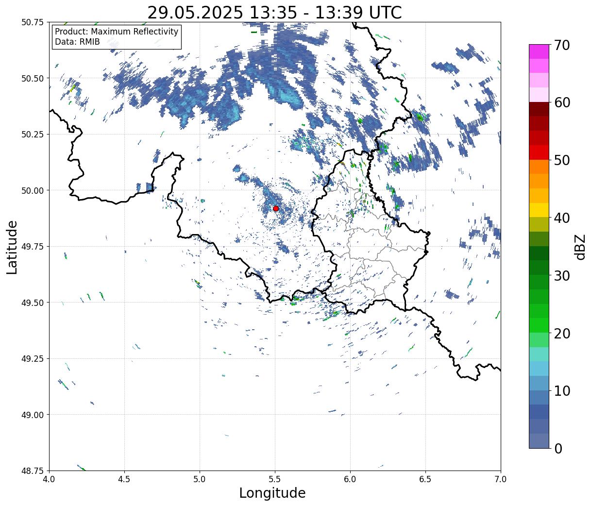Click the latitude tick label '49.25'
The image size is (592, 505).
click(33, 359)
